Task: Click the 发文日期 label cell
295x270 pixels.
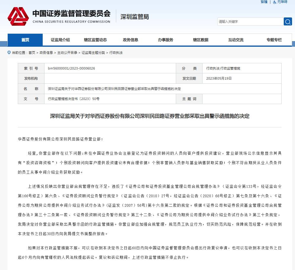Action: [x=189, y=78]
